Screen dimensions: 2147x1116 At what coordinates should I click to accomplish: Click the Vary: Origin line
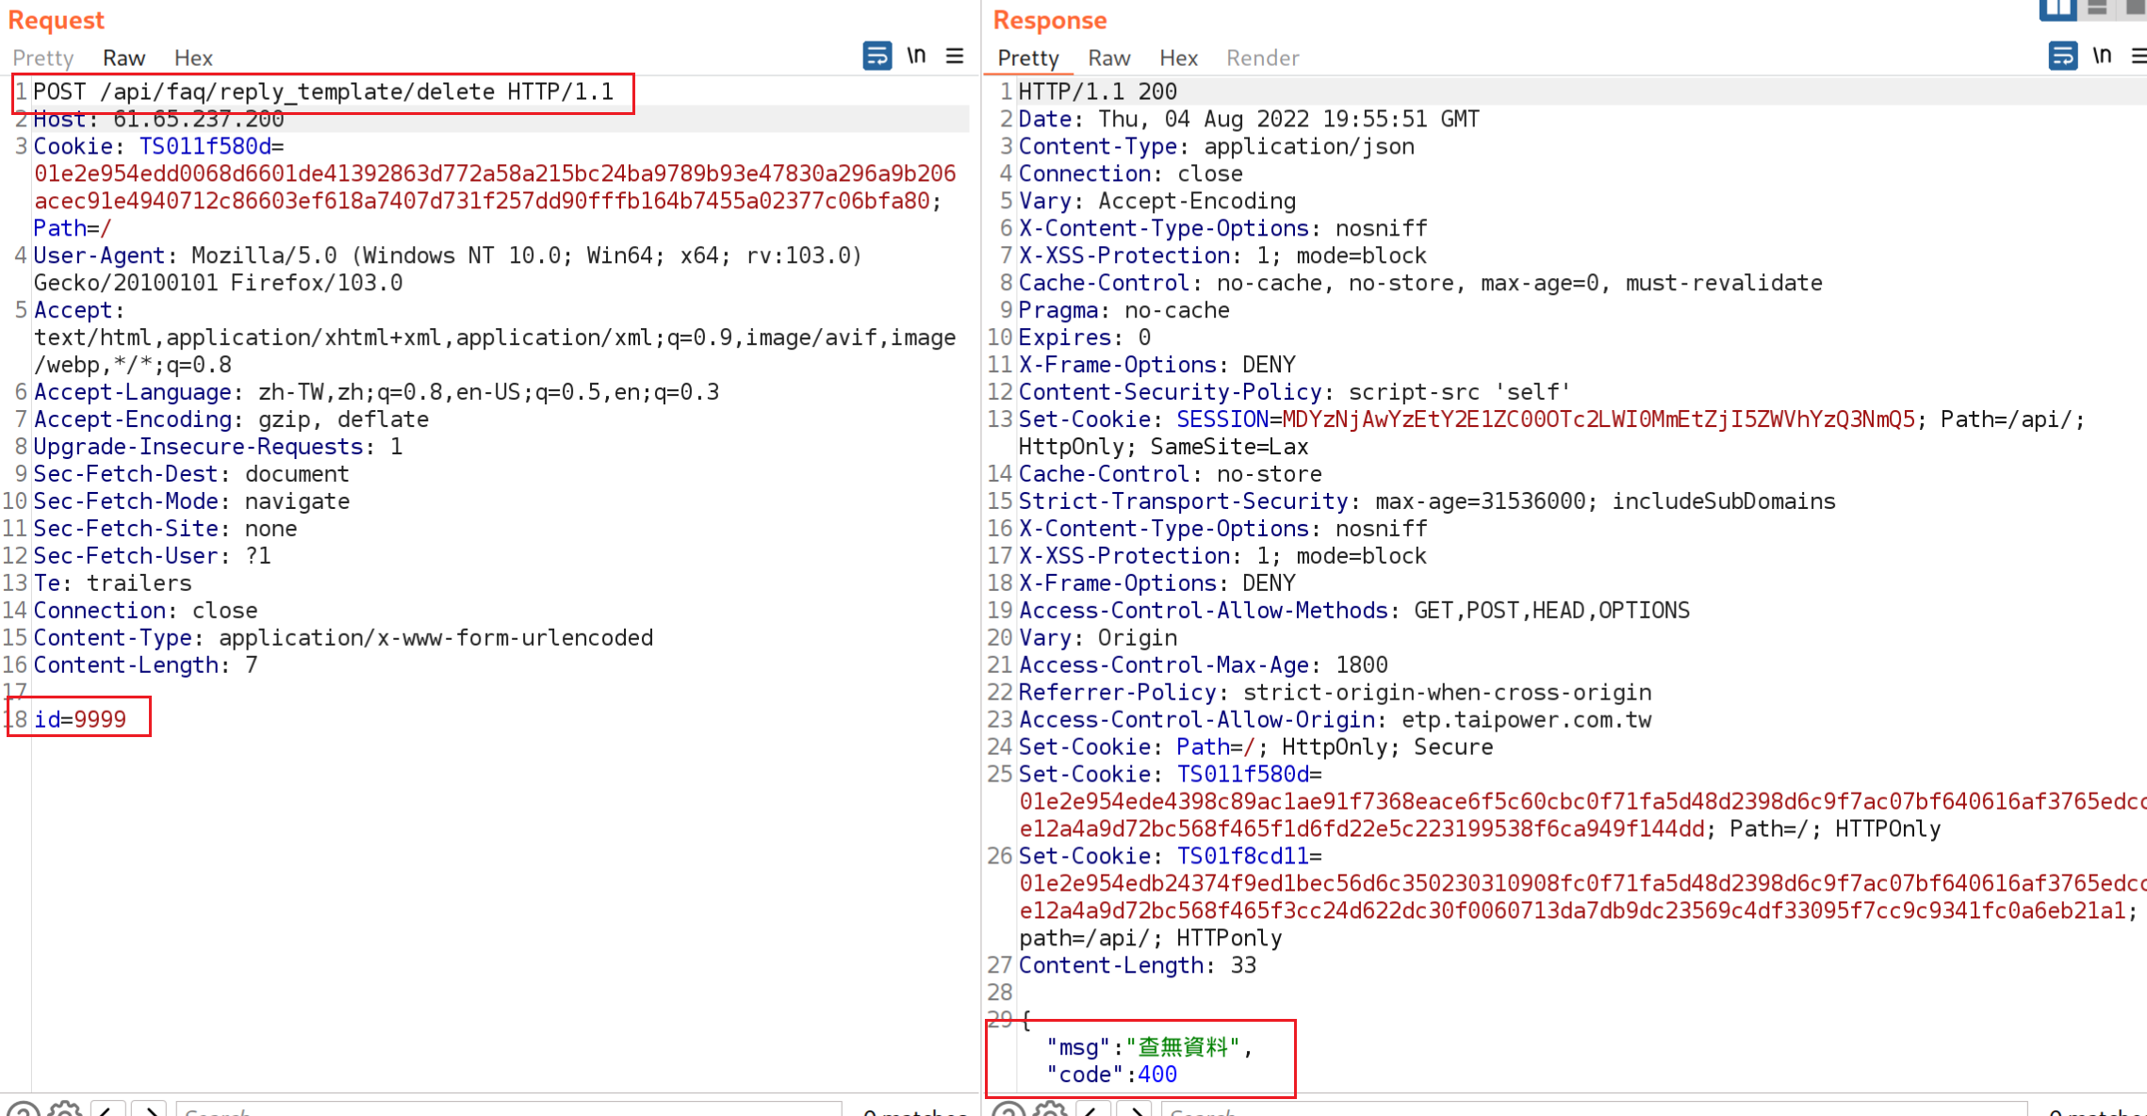1098,638
